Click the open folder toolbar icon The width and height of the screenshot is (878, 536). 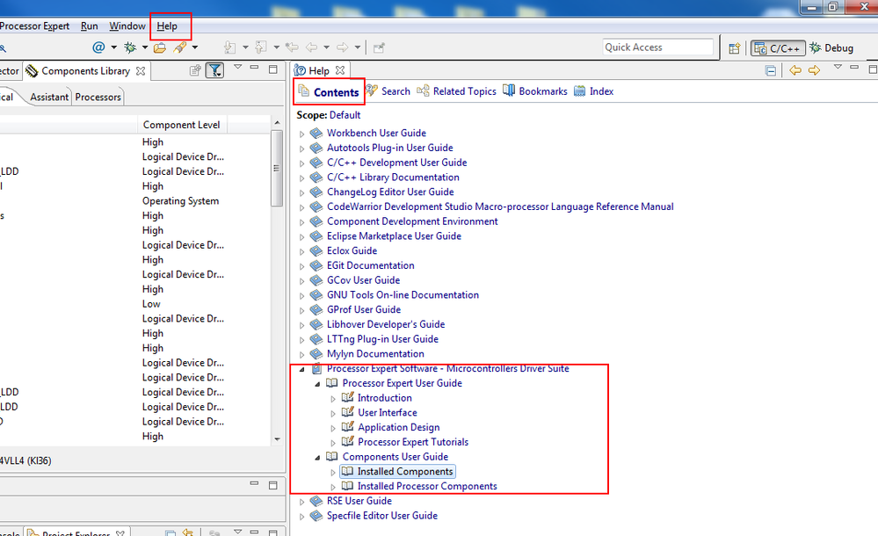tap(160, 47)
